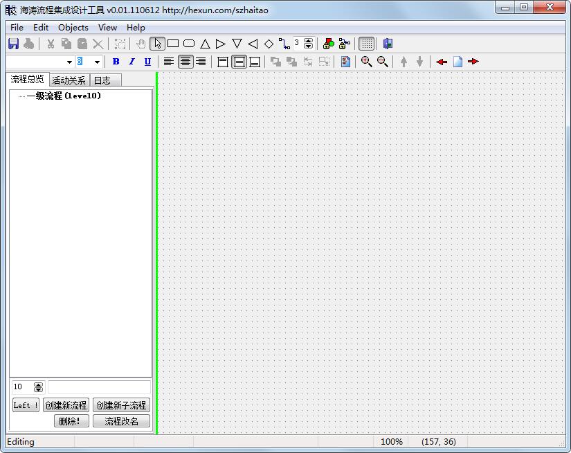
Task: Switch to the 活动关系 tab
Action: coord(69,80)
